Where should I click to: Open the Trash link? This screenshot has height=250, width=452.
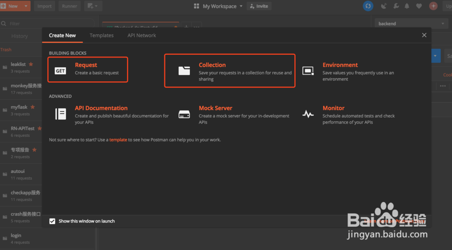coord(6,50)
